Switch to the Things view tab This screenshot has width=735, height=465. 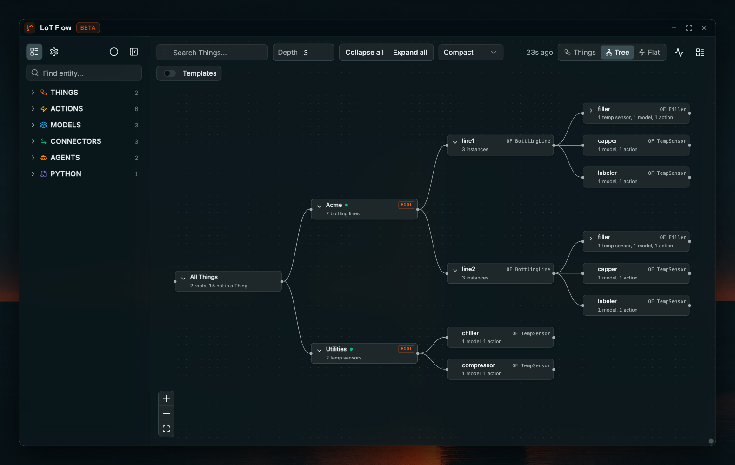click(580, 53)
